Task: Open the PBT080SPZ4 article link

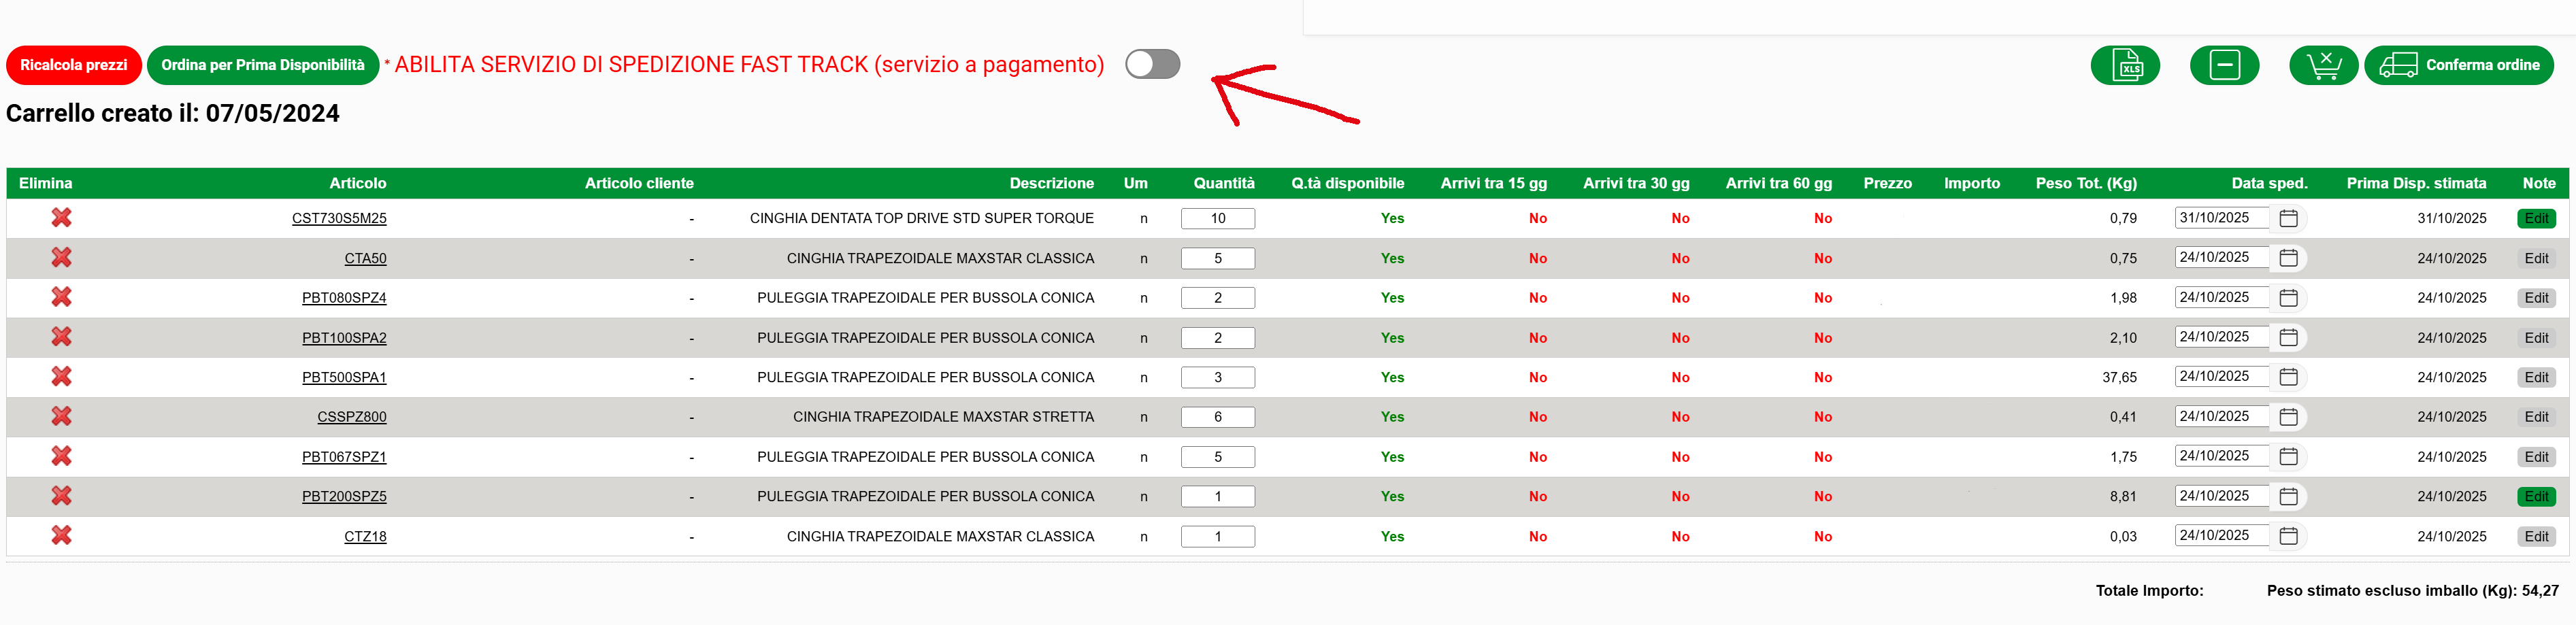Action: click(x=344, y=298)
